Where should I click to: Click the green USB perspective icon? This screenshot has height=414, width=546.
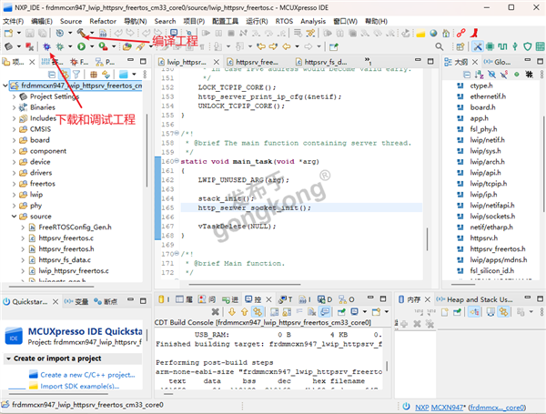point(515,46)
